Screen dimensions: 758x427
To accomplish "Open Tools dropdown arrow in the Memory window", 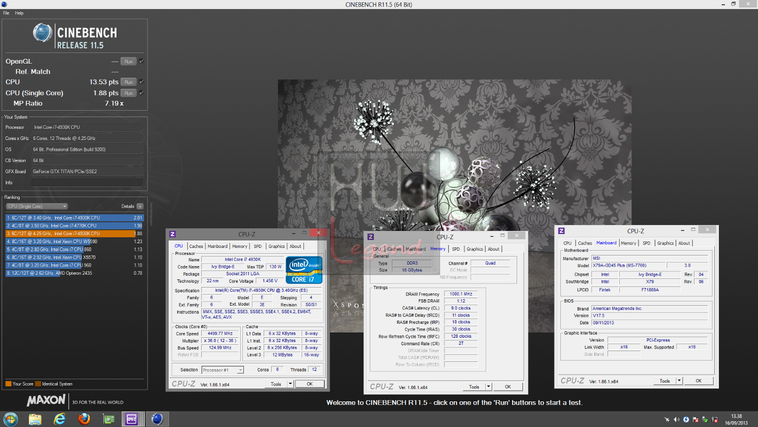I will point(488,387).
